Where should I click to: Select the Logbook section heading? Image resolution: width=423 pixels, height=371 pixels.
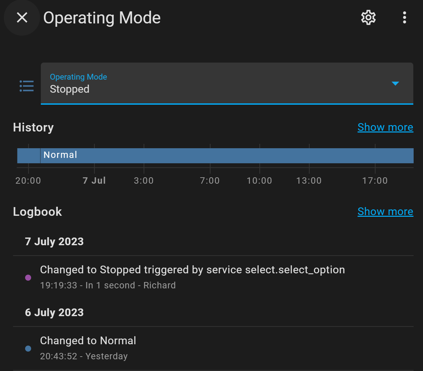tap(37, 211)
